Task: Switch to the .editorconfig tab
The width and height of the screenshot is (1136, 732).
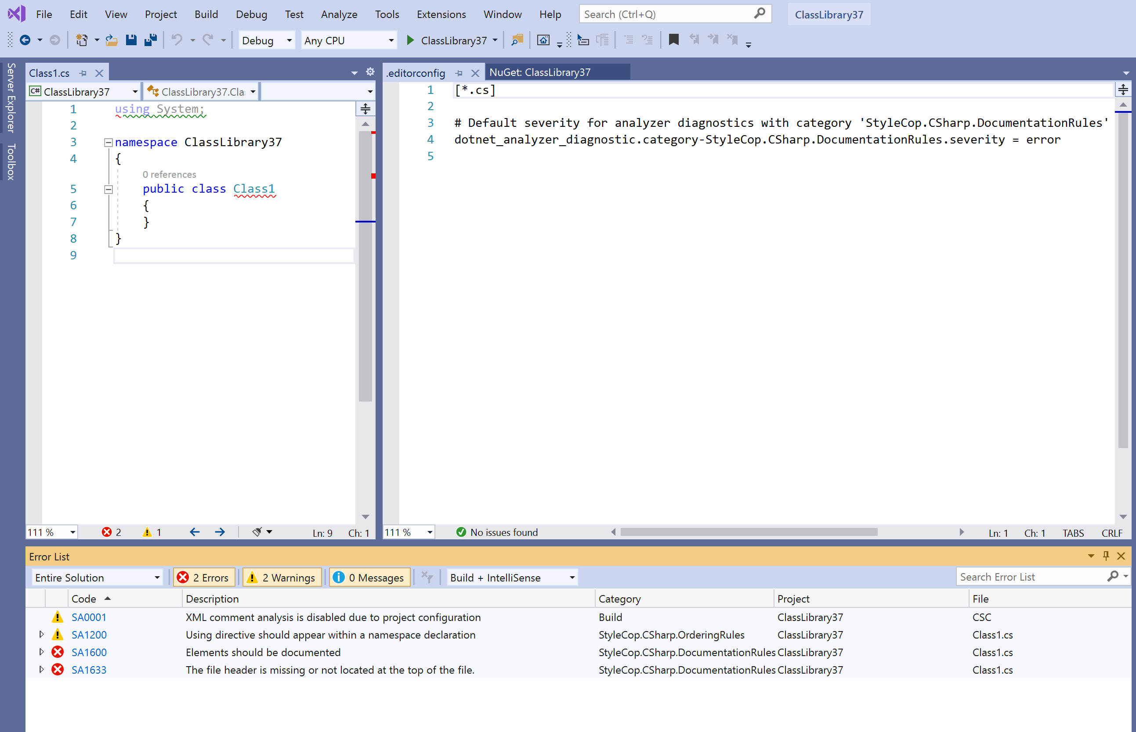Action: [x=415, y=73]
